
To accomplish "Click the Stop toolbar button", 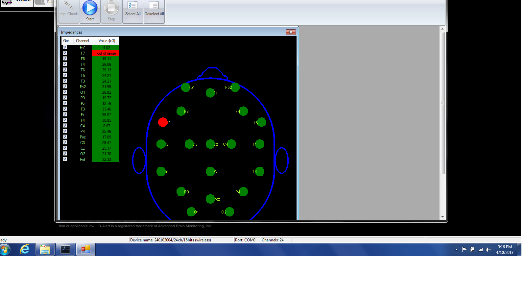I will pyautogui.click(x=111, y=11).
